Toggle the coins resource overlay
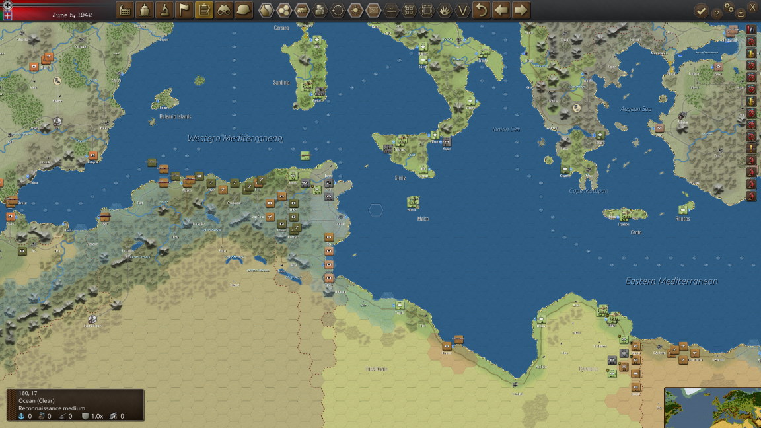 coord(320,10)
